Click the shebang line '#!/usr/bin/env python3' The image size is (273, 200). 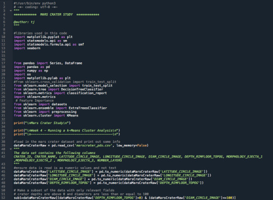(35, 4)
